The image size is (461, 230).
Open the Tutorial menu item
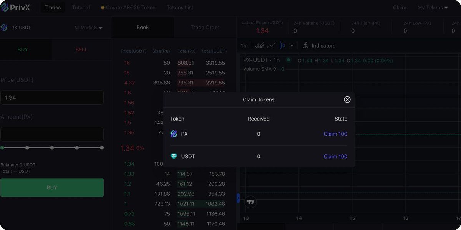[81, 7]
